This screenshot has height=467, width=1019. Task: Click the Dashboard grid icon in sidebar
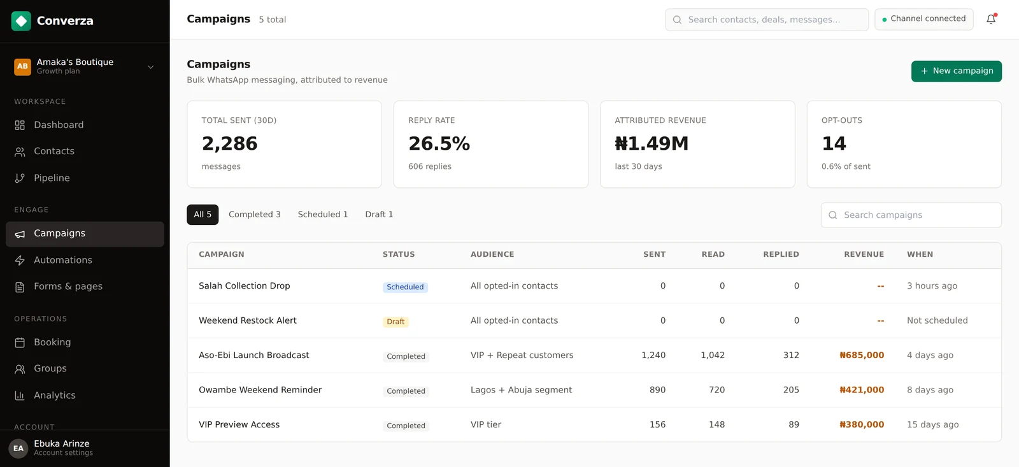pyautogui.click(x=20, y=125)
